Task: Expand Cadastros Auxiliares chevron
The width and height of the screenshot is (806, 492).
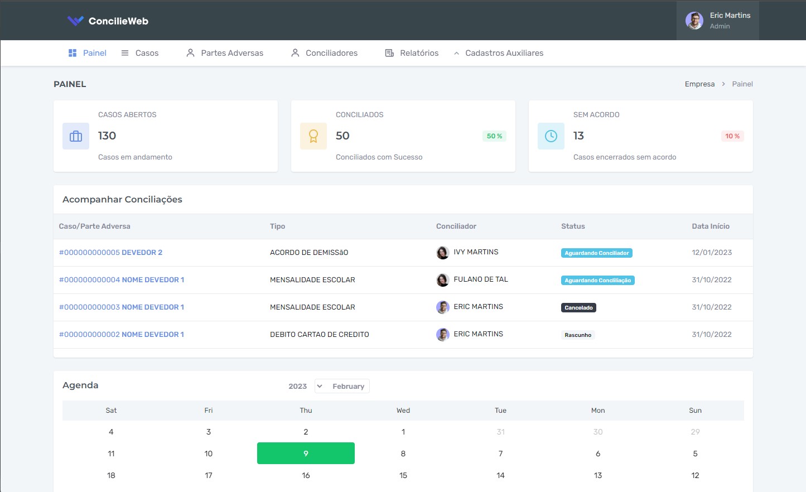Action: (456, 54)
